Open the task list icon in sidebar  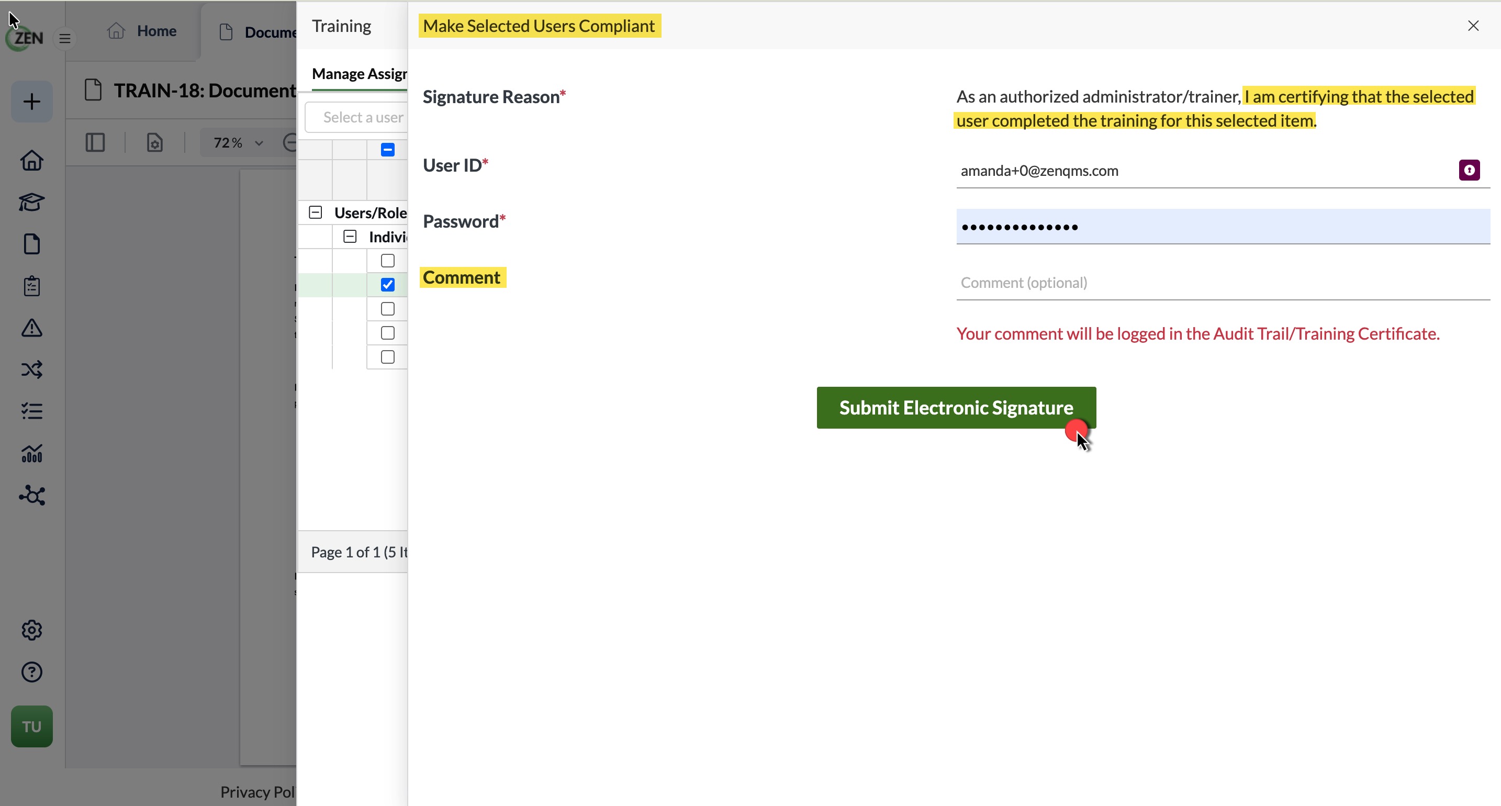click(31, 411)
